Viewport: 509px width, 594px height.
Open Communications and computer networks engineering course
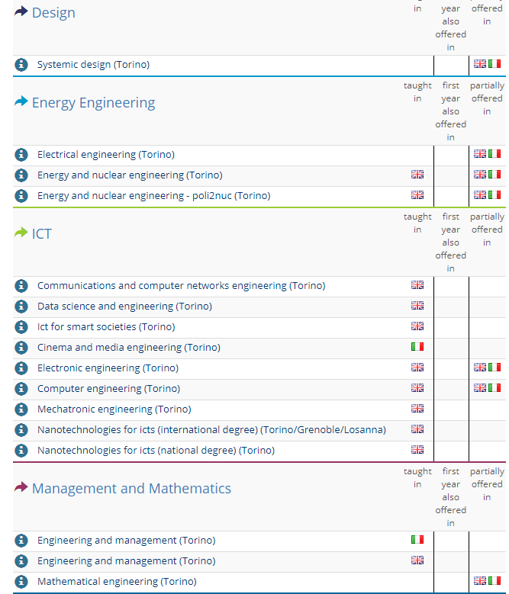pyautogui.click(x=181, y=286)
